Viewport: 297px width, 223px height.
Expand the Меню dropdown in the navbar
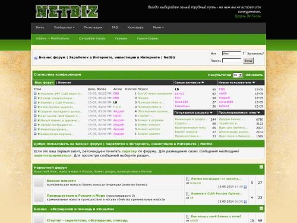(159, 27)
